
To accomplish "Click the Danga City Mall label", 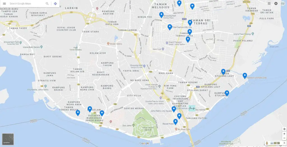I will click(136, 67).
